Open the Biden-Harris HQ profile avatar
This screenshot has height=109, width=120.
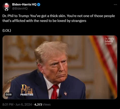6,7
